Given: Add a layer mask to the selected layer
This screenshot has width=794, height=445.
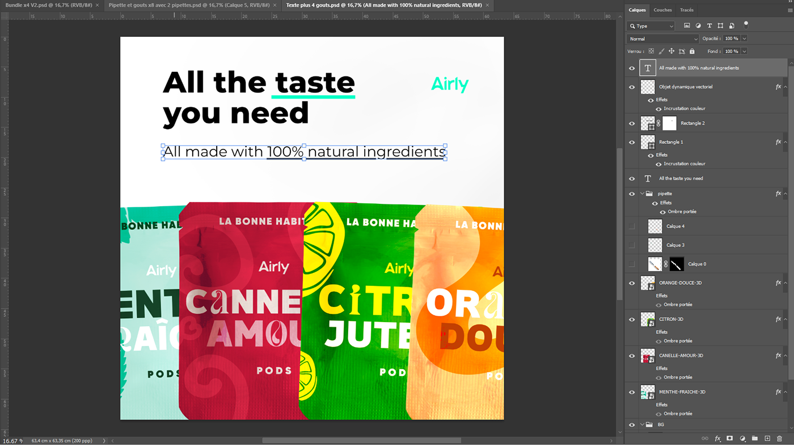Looking at the screenshot, I should point(729,438).
